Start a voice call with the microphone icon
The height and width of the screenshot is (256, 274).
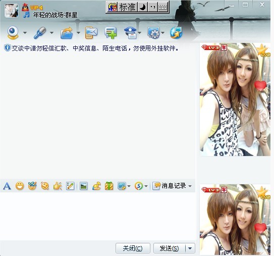(40, 32)
